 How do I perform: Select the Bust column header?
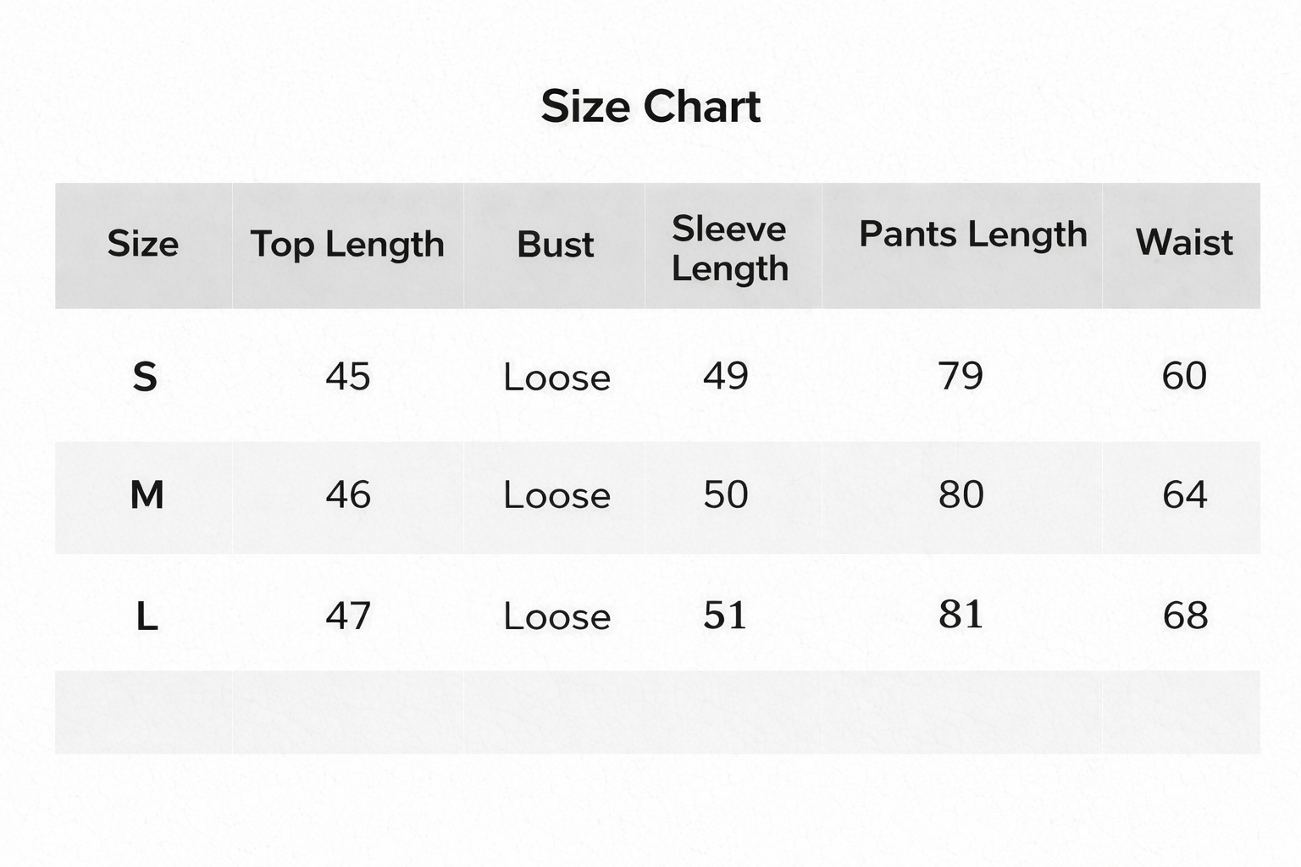coord(556,244)
